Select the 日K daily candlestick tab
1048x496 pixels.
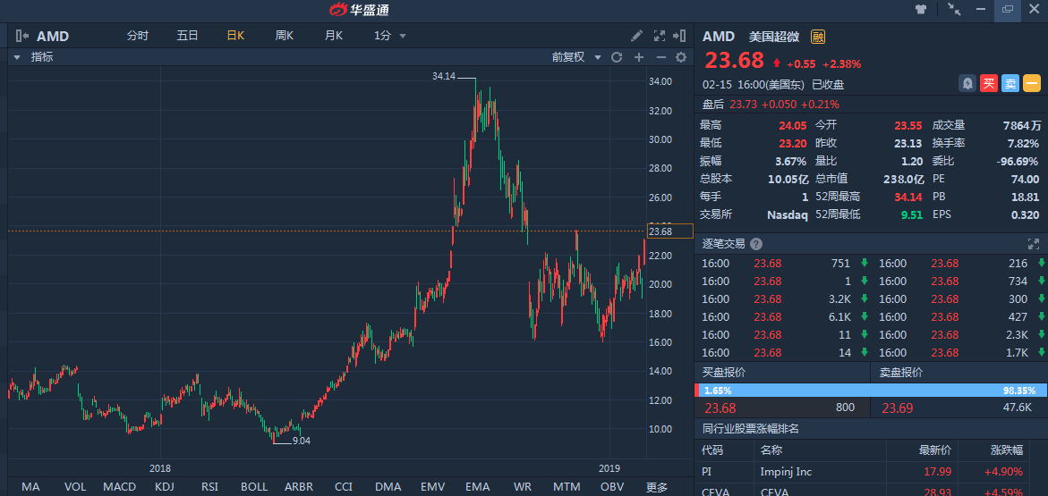coord(236,36)
